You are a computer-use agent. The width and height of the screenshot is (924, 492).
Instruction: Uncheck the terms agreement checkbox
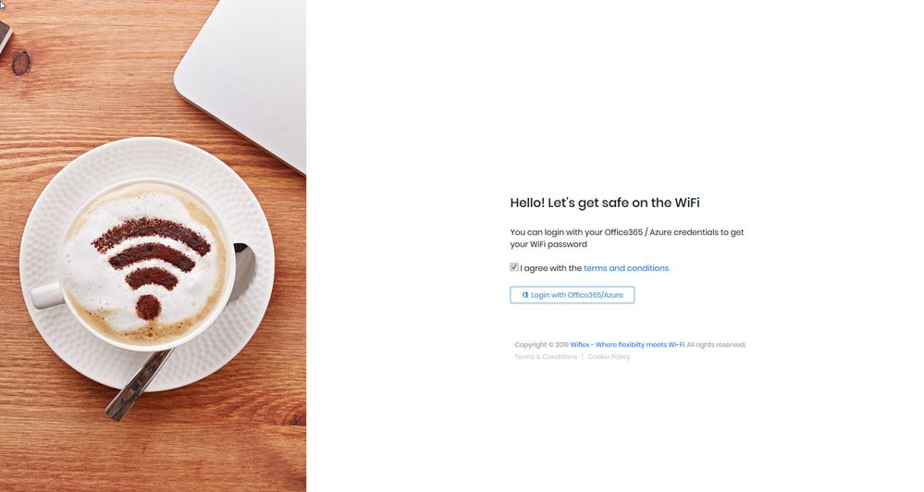point(514,267)
